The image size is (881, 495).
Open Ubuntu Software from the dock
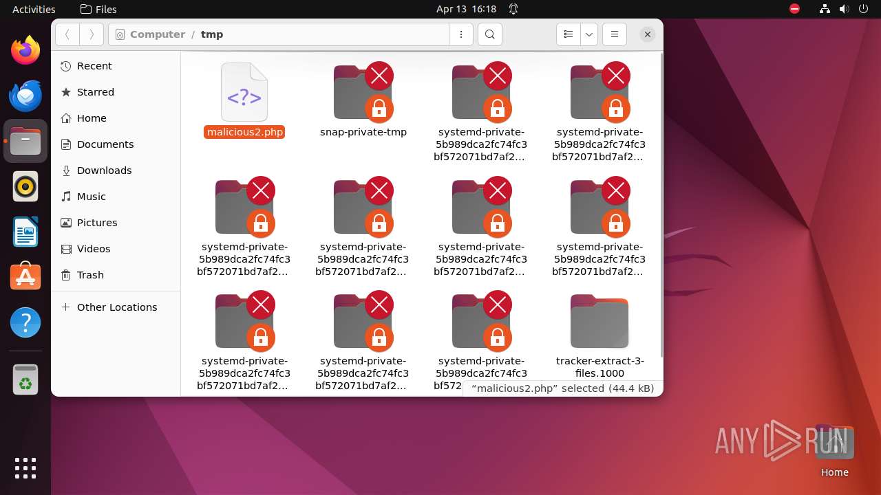click(x=25, y=277)
